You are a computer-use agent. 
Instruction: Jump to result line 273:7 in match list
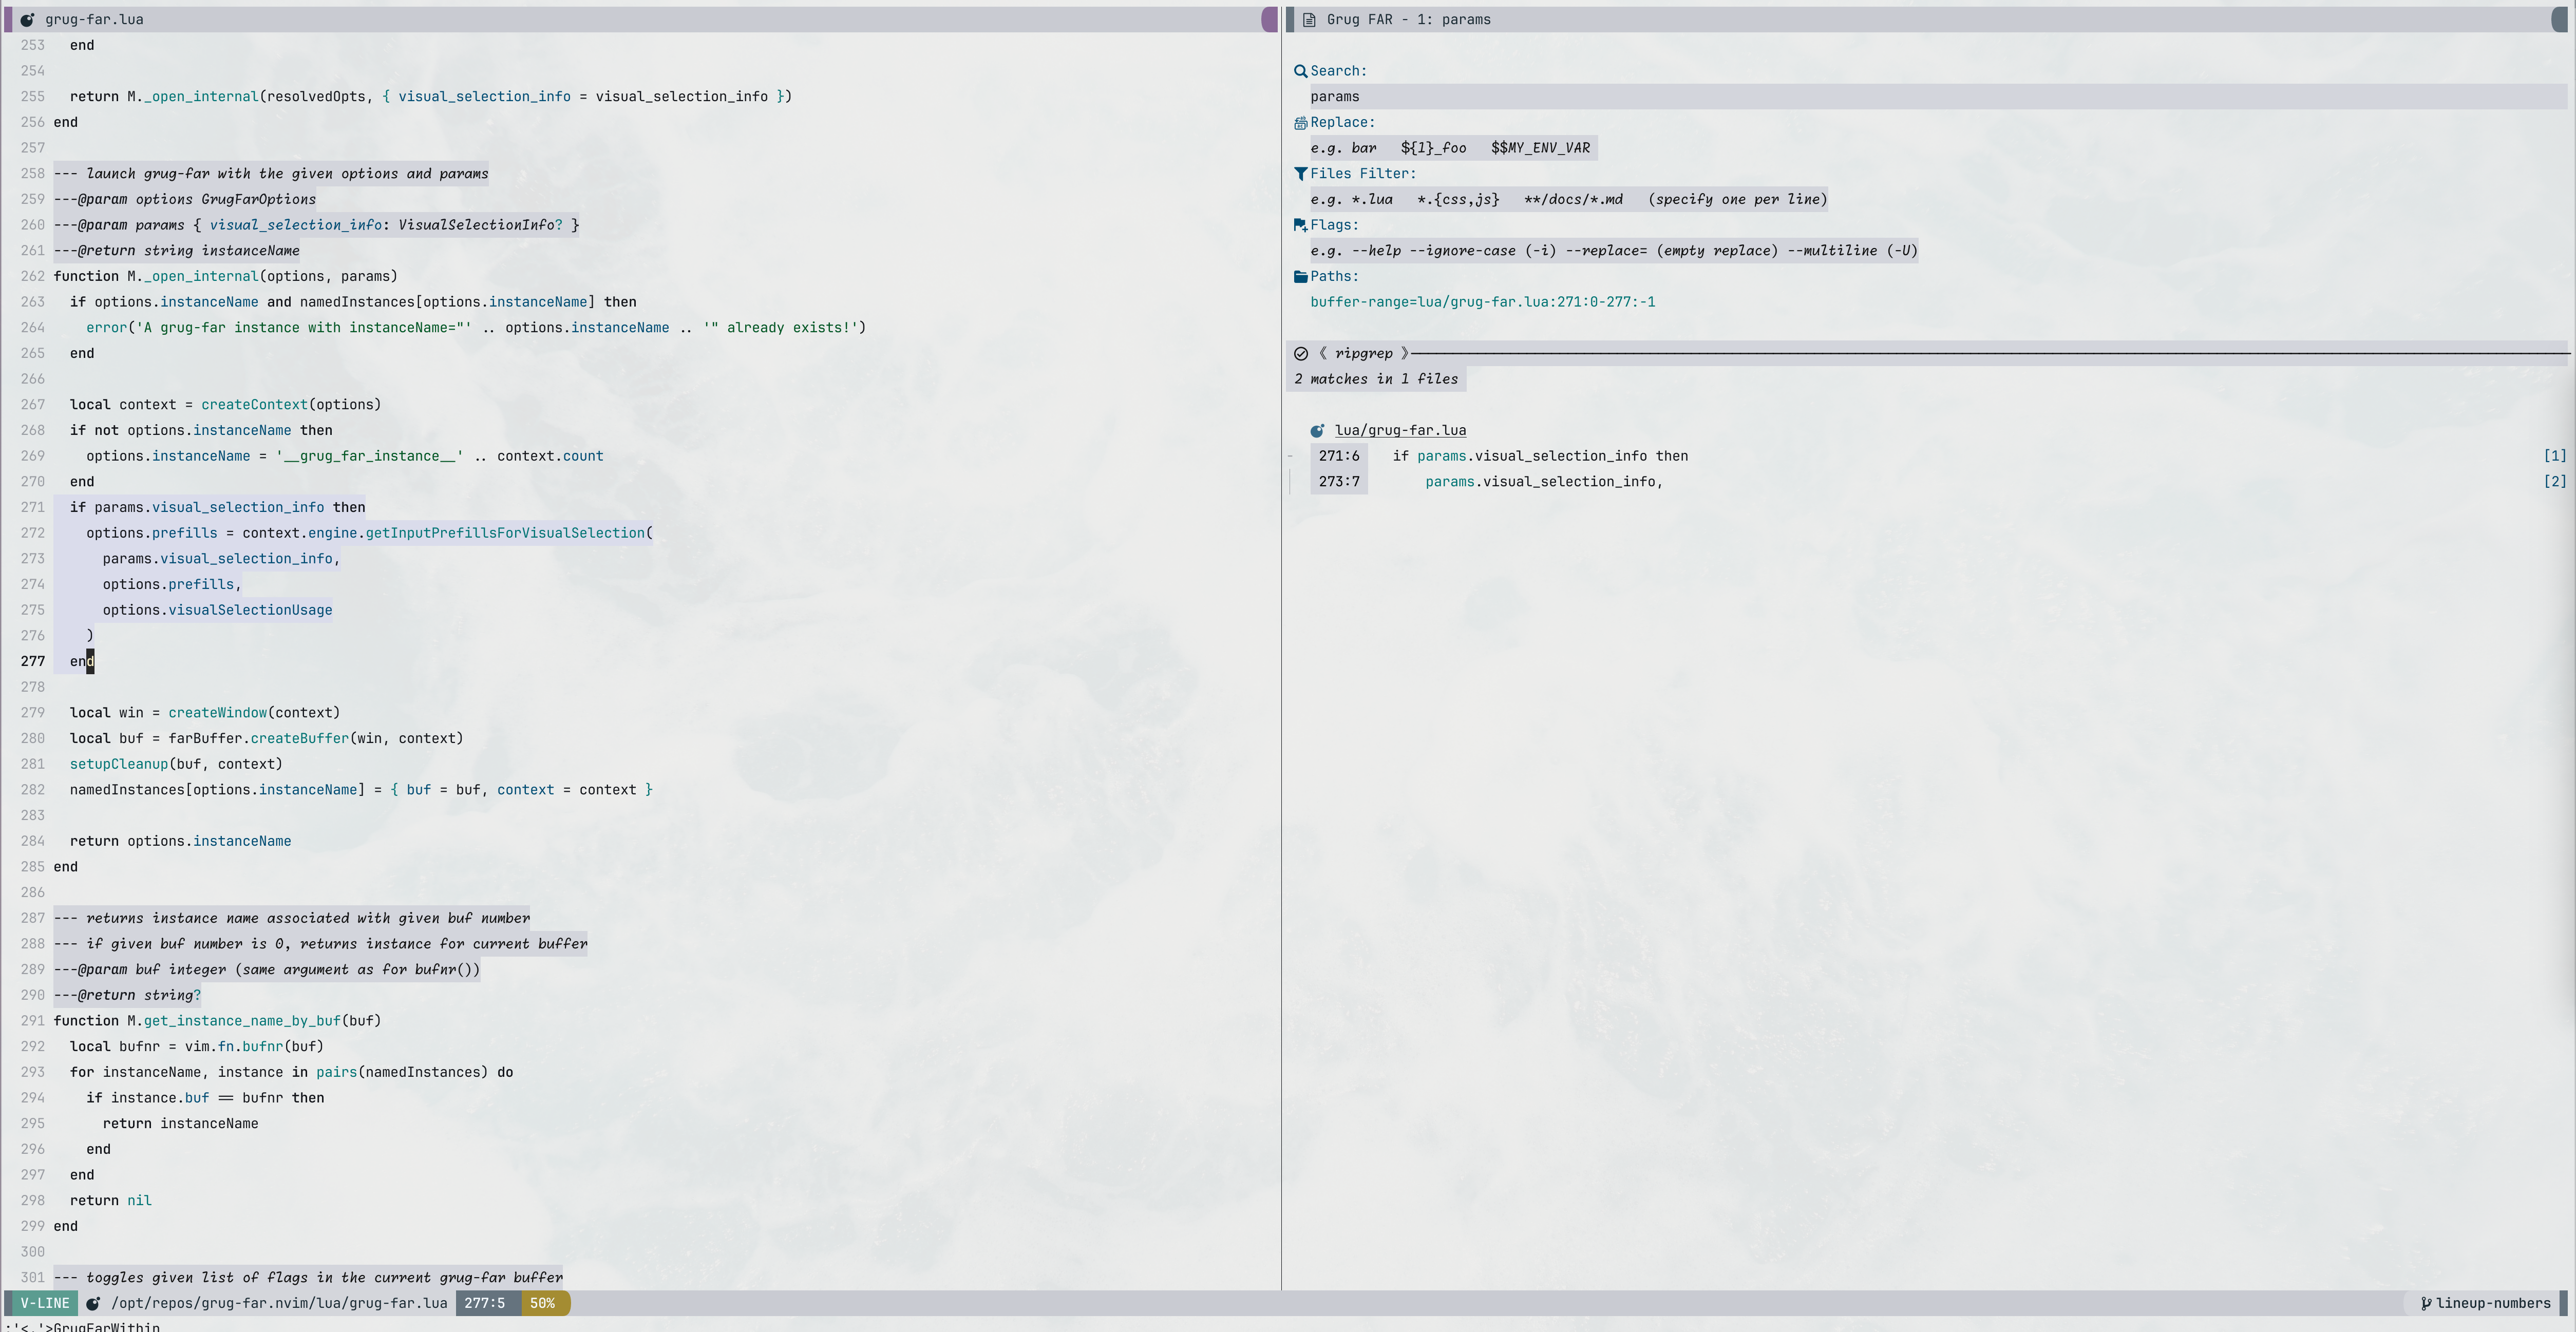[1338, 481]
